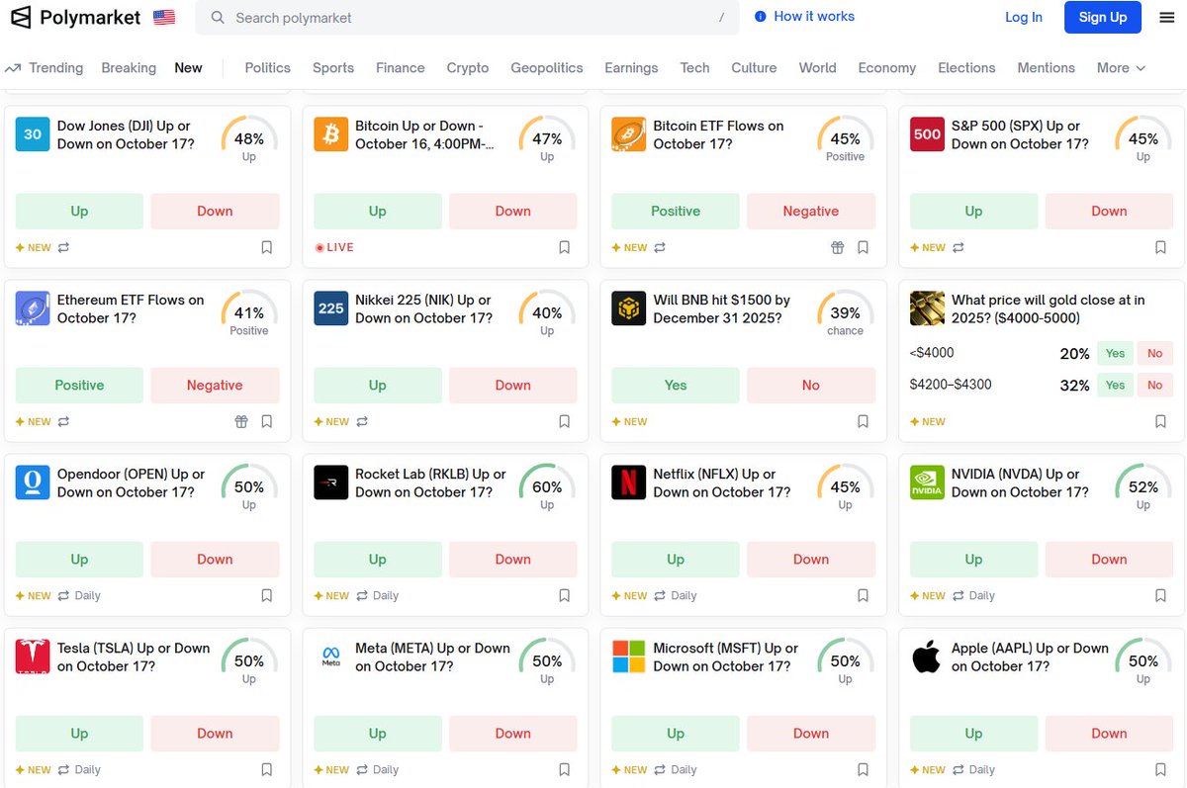Bookmark the Opendoor (OPEN) market

pos(266,595)
